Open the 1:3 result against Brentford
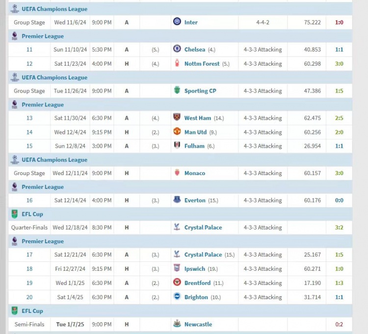This screenshot has height=334, width=368. 339,283
